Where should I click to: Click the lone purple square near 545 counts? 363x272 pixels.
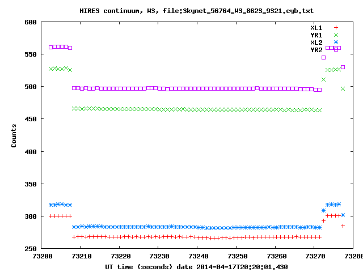pyautogui.click(x=324, y=57)
